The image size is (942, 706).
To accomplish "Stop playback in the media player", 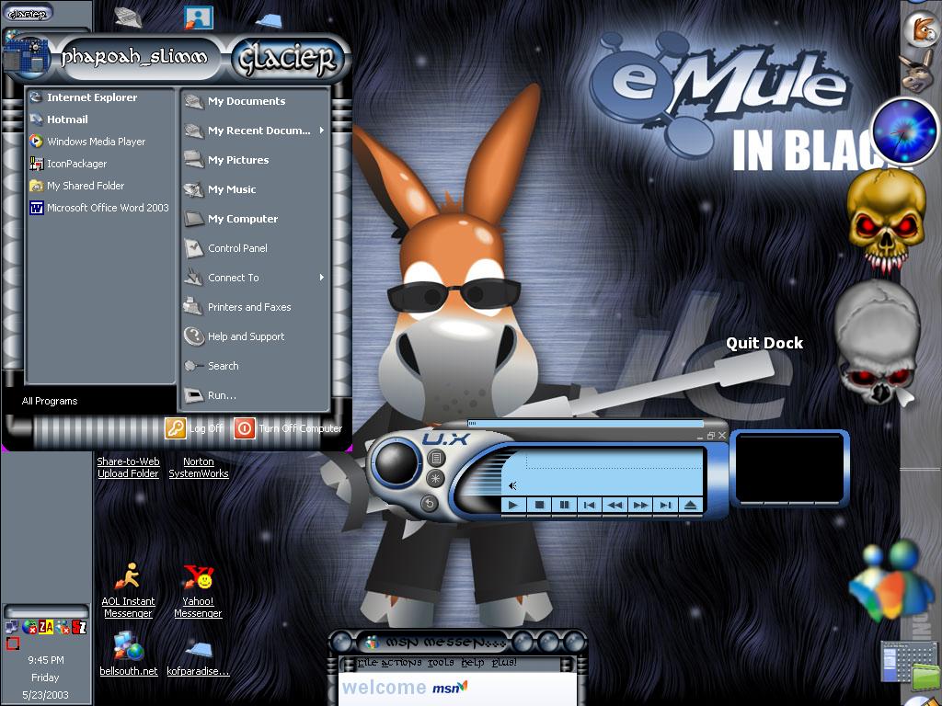I will point(539,505).
